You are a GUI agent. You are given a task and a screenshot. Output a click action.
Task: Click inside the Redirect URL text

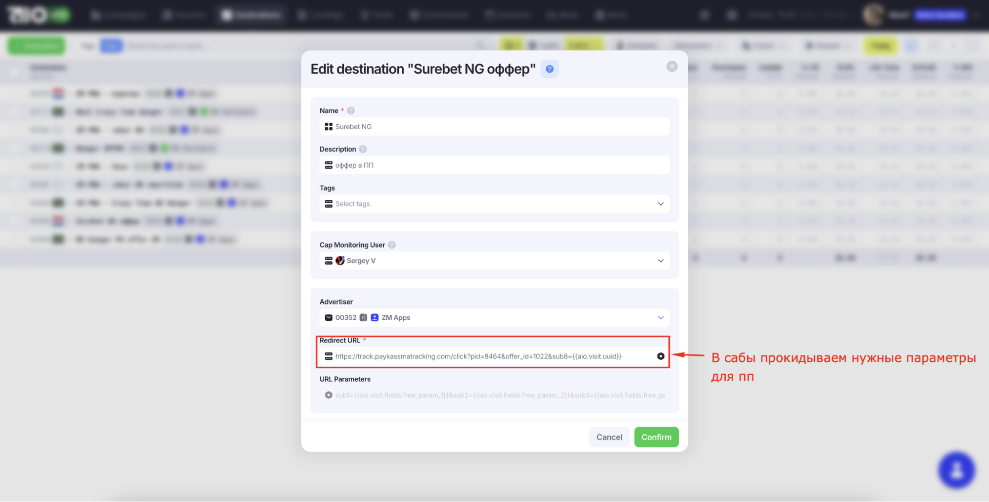coord(478,356)
